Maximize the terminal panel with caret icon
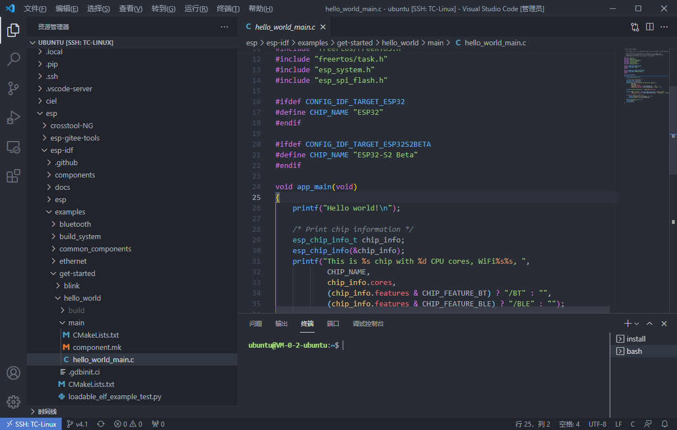The image size is (677, 430). pyautogui.click(x=650, y=324)
